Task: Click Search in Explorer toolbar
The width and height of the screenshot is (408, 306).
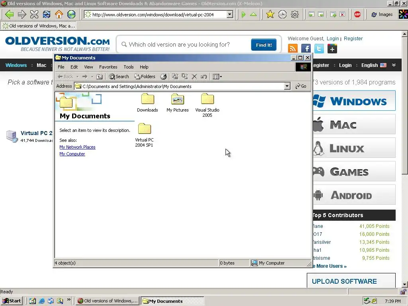Action: [119, 76]
